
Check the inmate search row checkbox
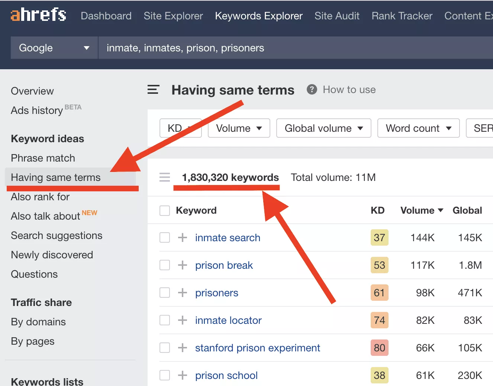[165, 237]
